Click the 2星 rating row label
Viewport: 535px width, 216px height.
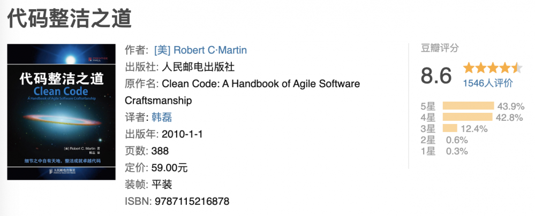[x=428, y=140]
